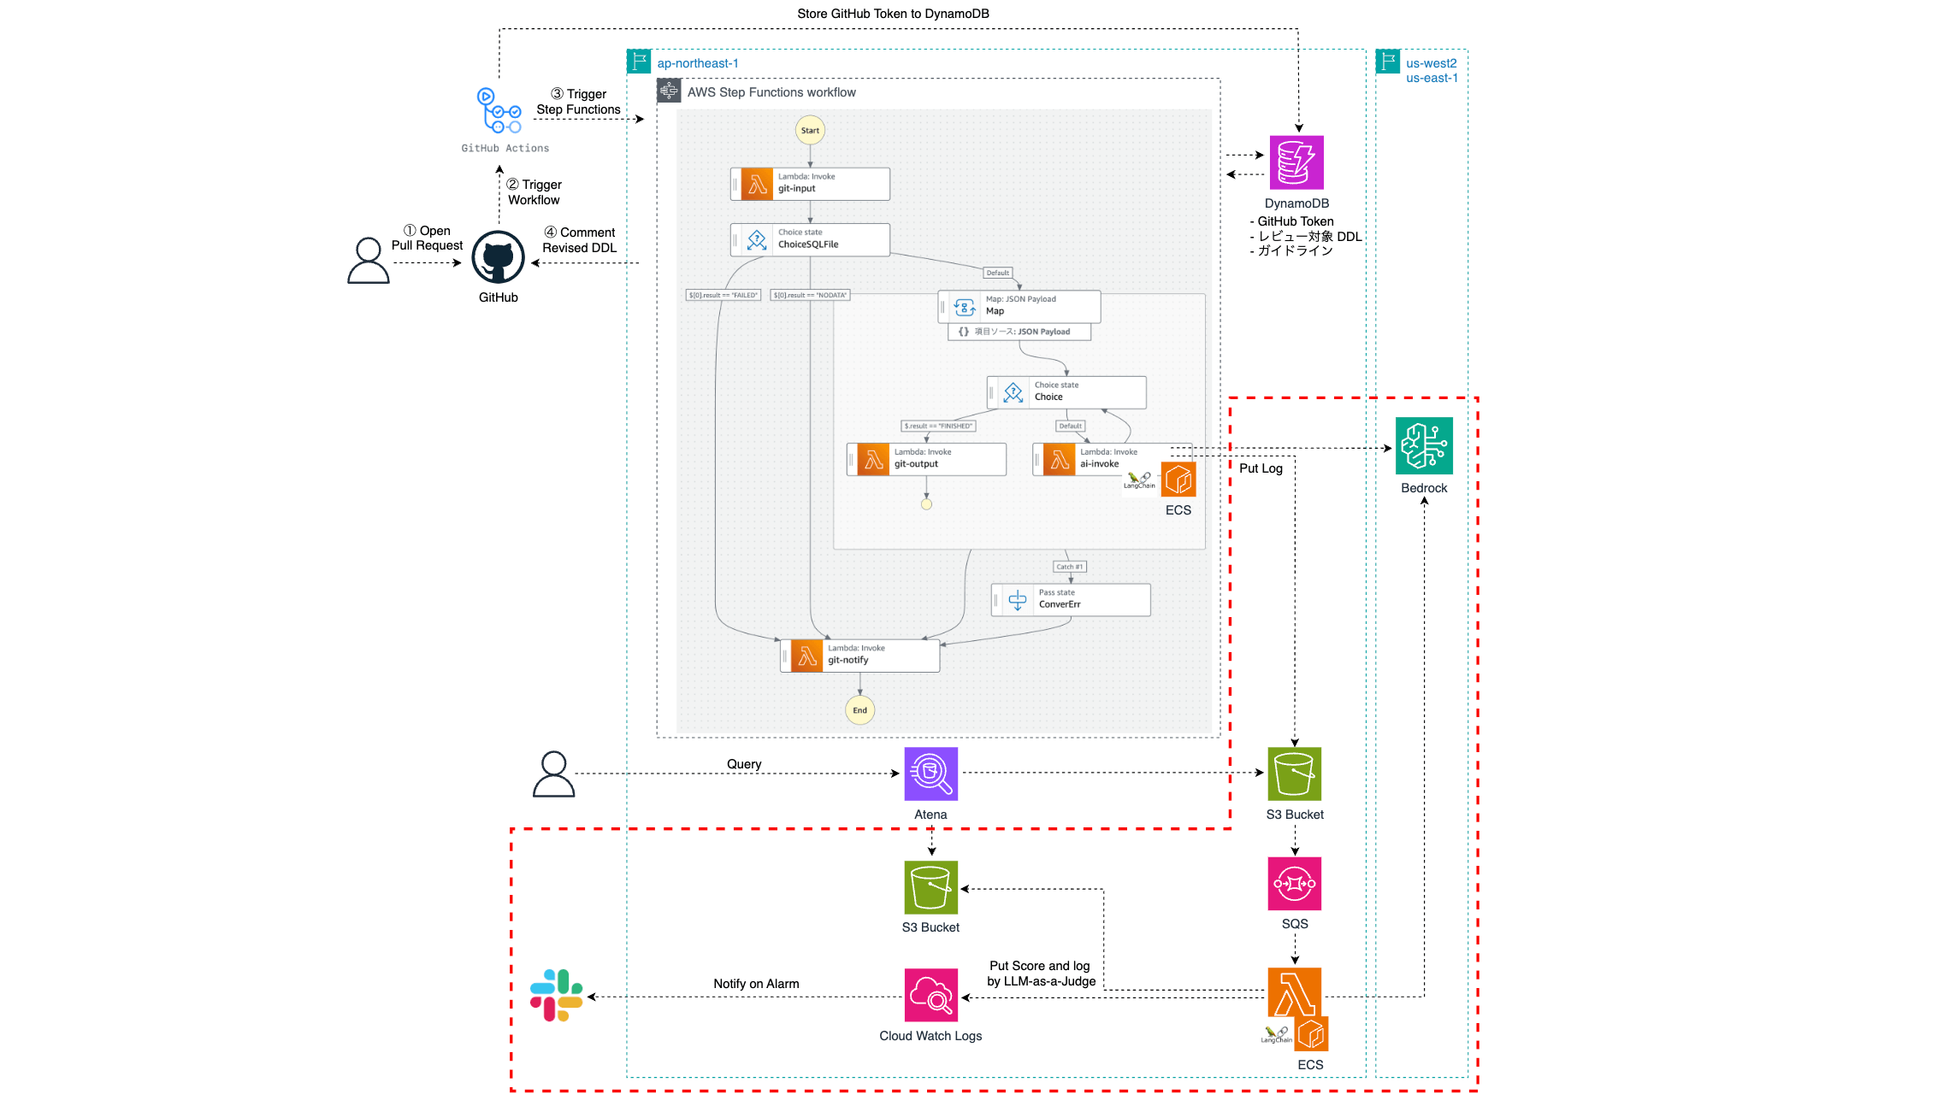The image size is (1943, 1106).
Task: Click the Map state icon
Action: pos(965,307)
